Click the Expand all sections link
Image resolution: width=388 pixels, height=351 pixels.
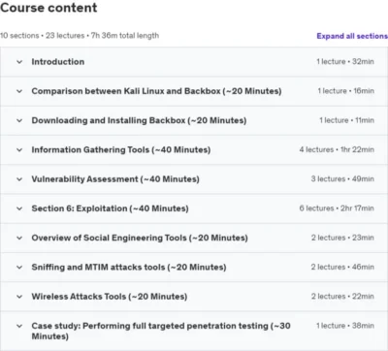point(352,36)
